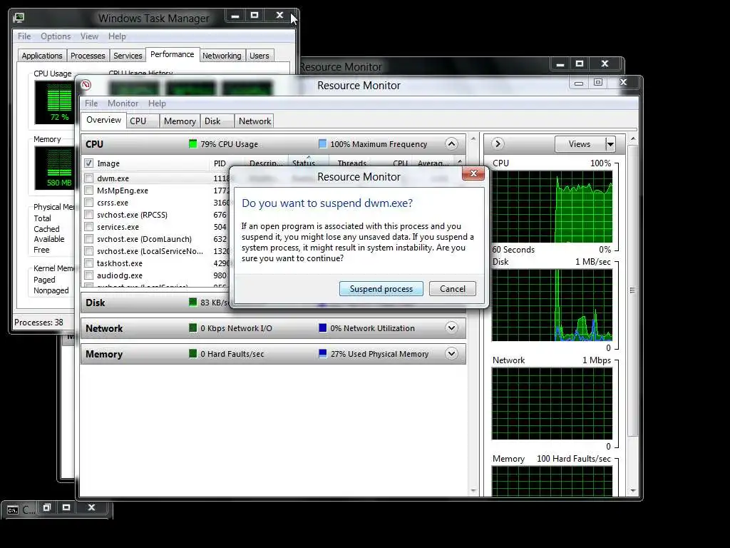Screen dimensions: 730x548
Task: Click the blue Network Utilization indicator square
Action: tap(322, 328)
